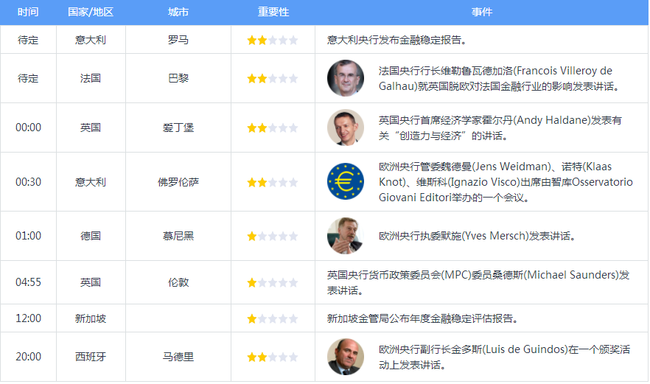Click the Luis de Guindos portrait photo
Image resolution: width=650 pixels, height=384 pixels.
[346, 357]
